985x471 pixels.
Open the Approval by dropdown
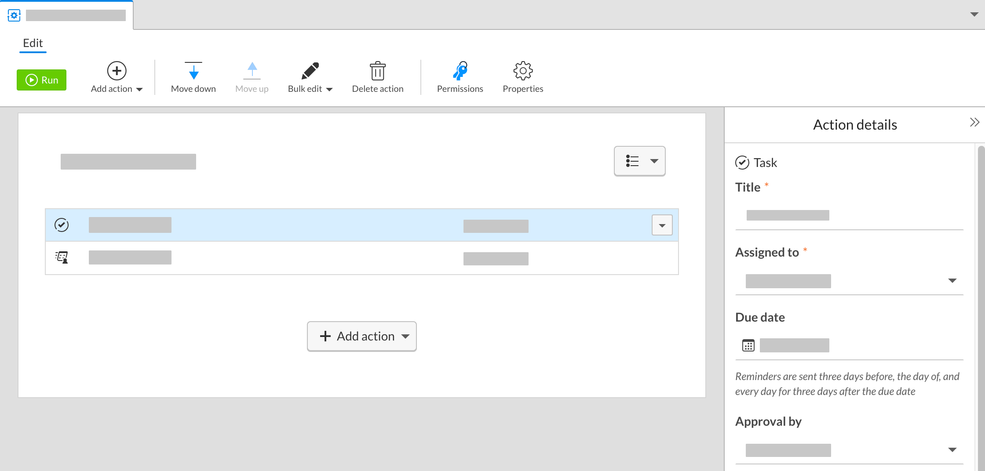(x=952, y=449)
